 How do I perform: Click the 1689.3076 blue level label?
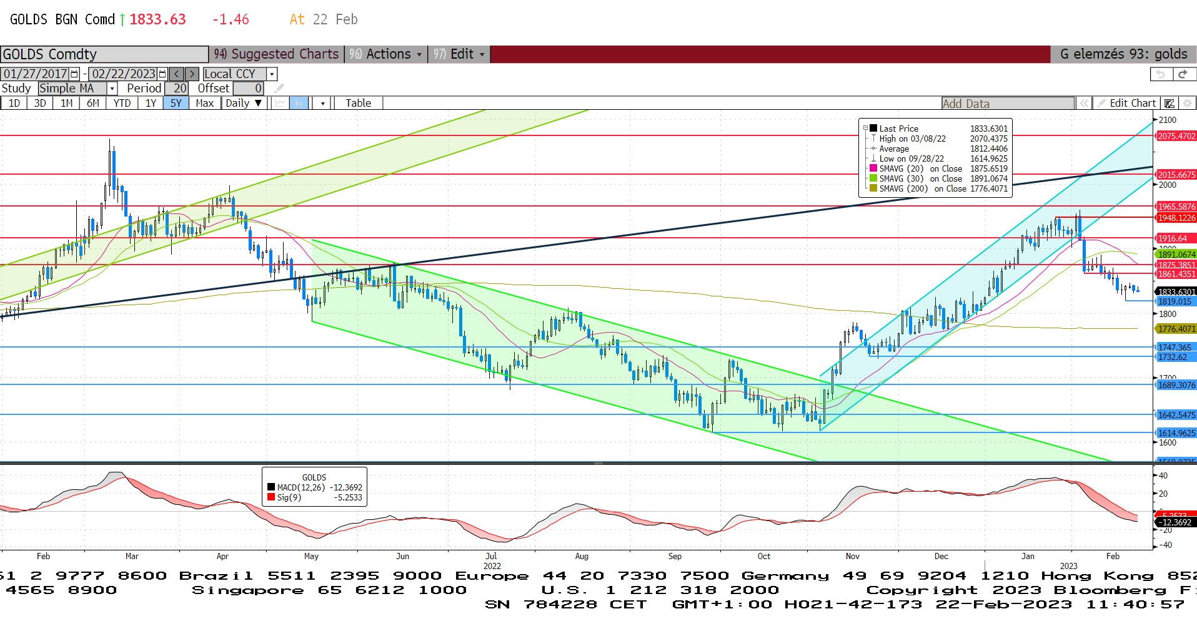1176,385
